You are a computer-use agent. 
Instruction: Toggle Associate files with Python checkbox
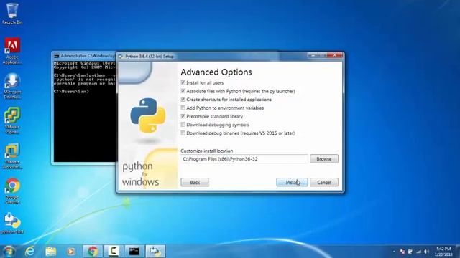[183, 91]
